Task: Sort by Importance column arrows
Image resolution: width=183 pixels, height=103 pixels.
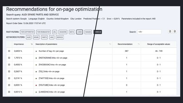Action: [31, 44]
